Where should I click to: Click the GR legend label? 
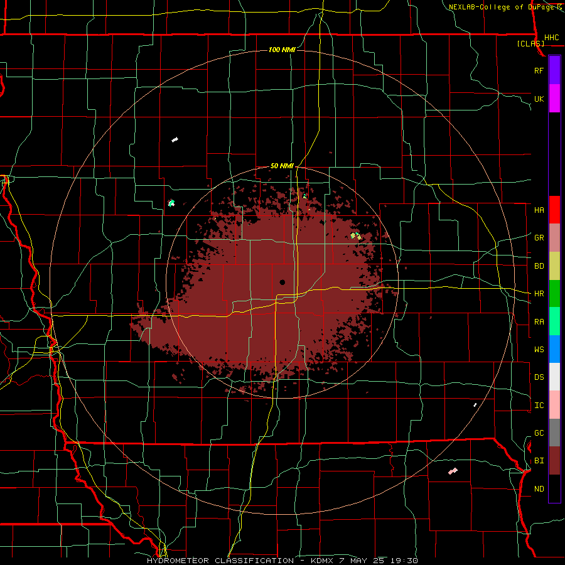539,238
